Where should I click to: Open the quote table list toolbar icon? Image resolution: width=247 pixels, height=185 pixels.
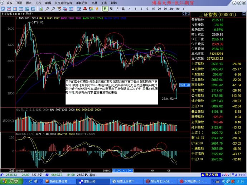point(21,9)
